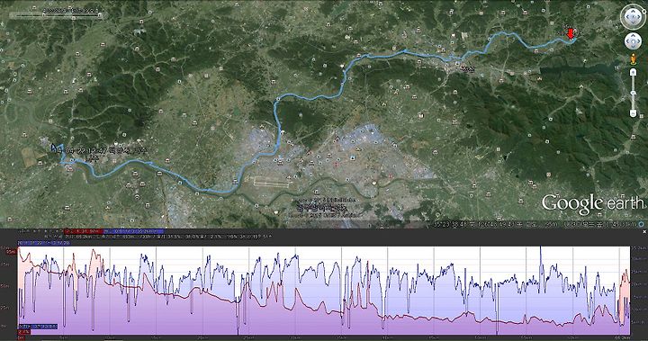The width and height of the screenshot is (648, 341).
Task: Pan map left with move joystick
Action: coord(628,41)
